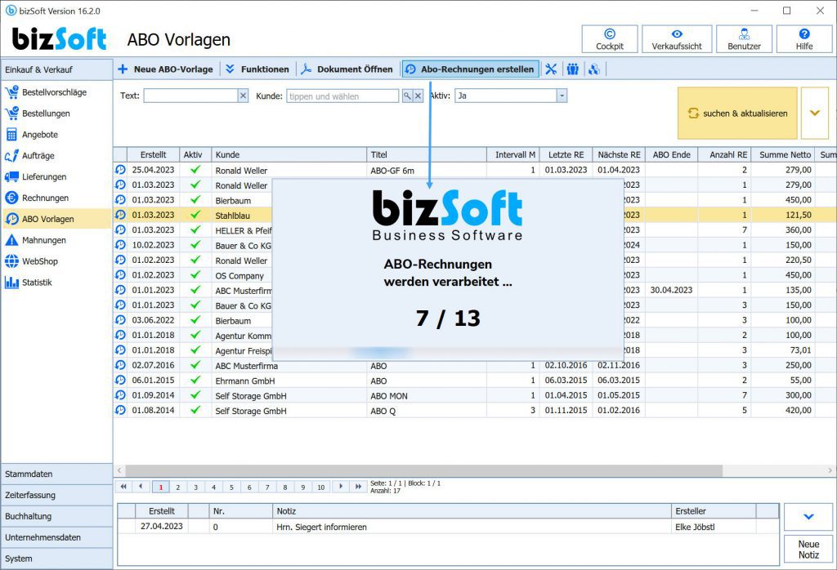Click Dokument Öffnen in toolbar

pos(347,69)
